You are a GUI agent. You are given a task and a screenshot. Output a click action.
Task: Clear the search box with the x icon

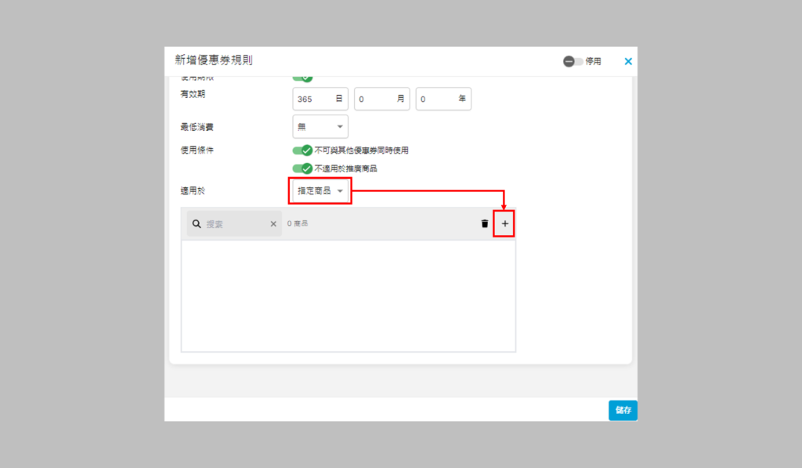point(273,224)
